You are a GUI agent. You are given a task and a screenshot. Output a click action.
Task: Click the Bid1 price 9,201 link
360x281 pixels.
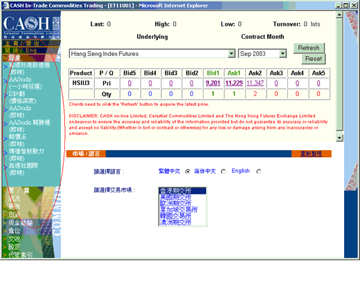(x=213, y=83)
